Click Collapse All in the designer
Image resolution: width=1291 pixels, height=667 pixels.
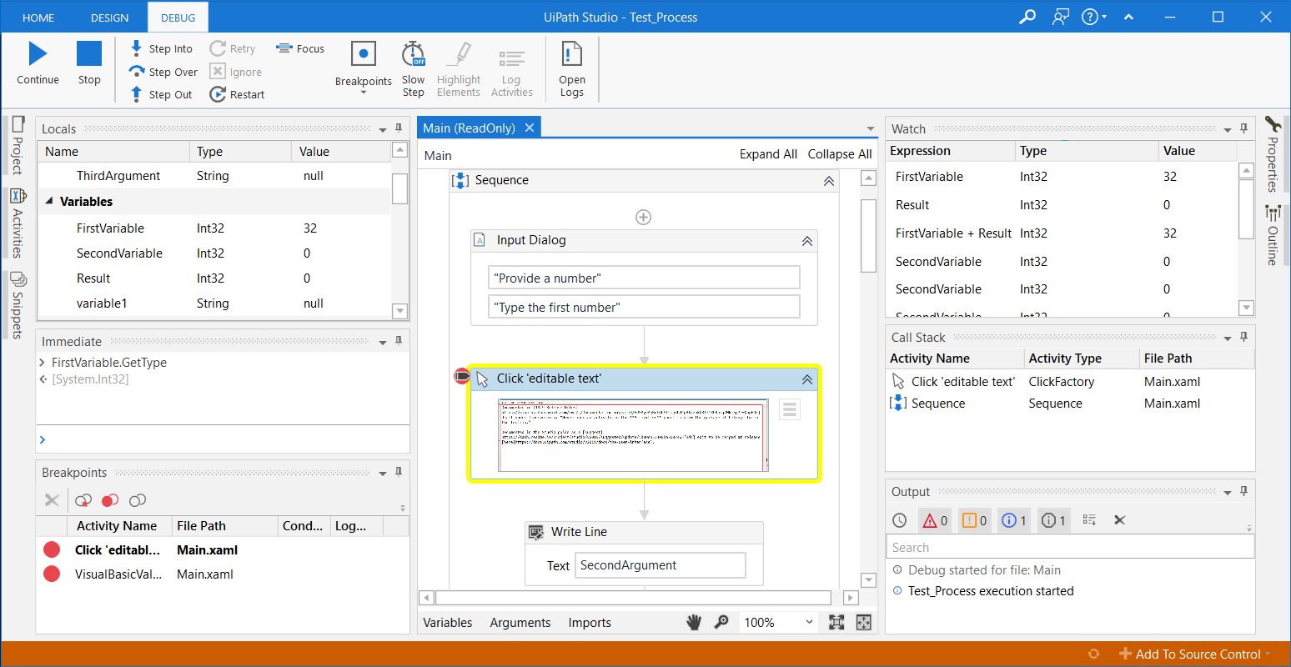pos(840,154)
